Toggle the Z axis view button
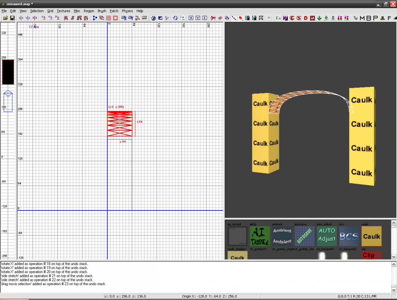This screenshot has height=300, width=397. click(204, 18)
